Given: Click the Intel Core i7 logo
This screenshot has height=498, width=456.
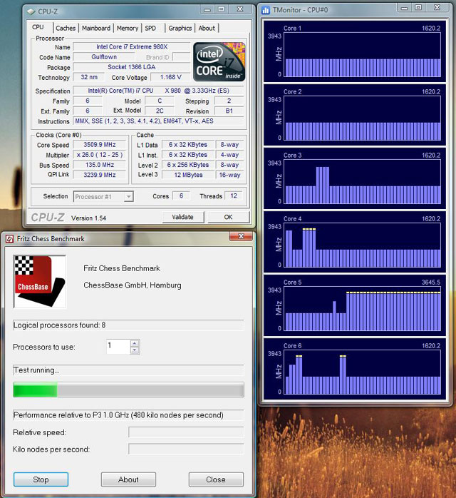Looking at the screenshot, I should pyautogui.click(x=219, y=62).
